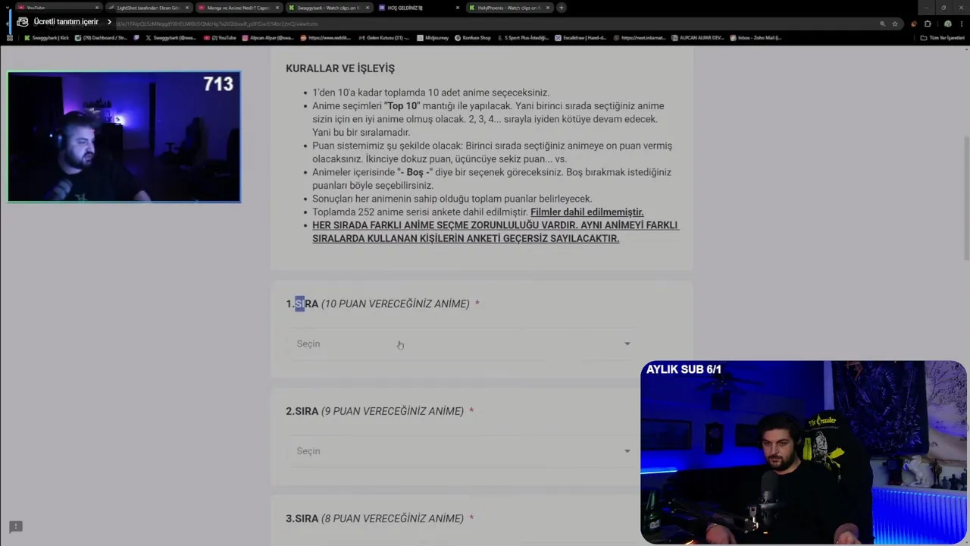
Task: Open the Midjourney bookmark
Action: click(433, 37)
